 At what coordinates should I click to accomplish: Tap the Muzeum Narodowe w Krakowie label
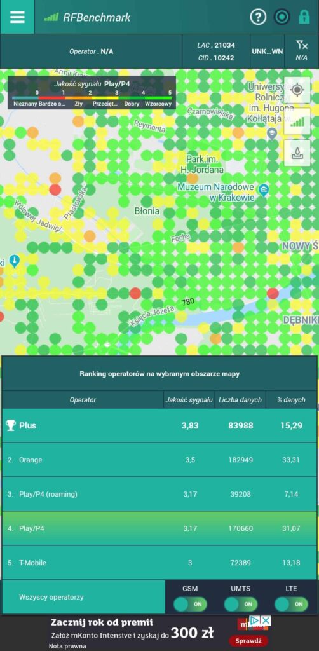(217, 193)
